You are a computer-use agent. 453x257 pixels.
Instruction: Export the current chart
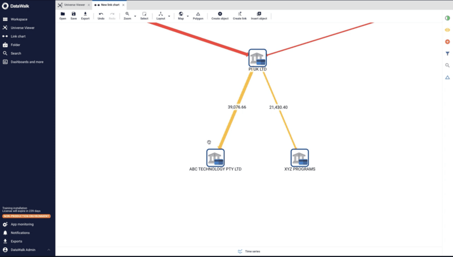(x=85, y=14)
